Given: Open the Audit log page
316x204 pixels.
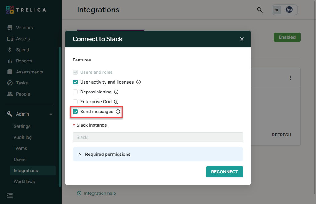Looking at the screenshot, I should [23, 137].
